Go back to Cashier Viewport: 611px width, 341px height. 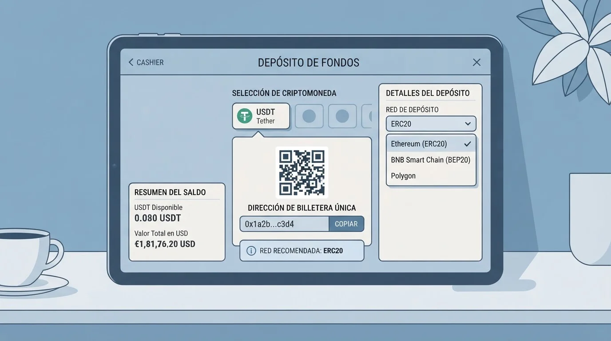click(146, 63)
